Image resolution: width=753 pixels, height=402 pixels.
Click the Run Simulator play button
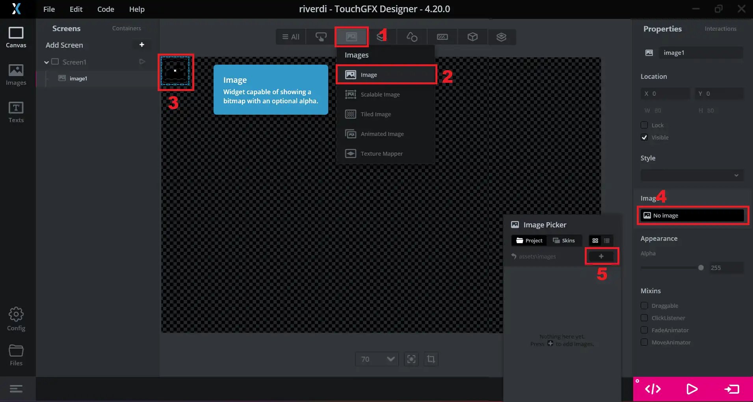[692, 389]
